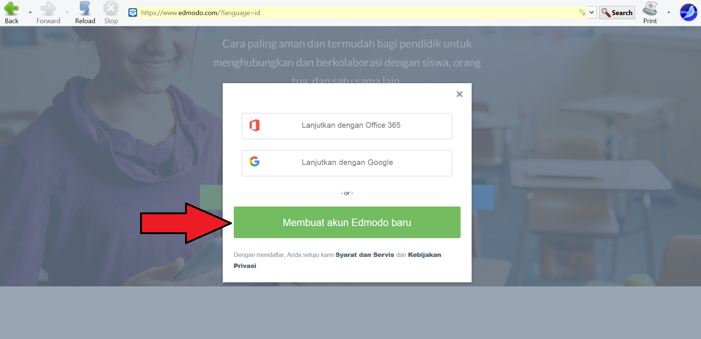Click the Search button in the toolbar
The height and width of the screenshot is (339, 701).
tap(617, 13)
